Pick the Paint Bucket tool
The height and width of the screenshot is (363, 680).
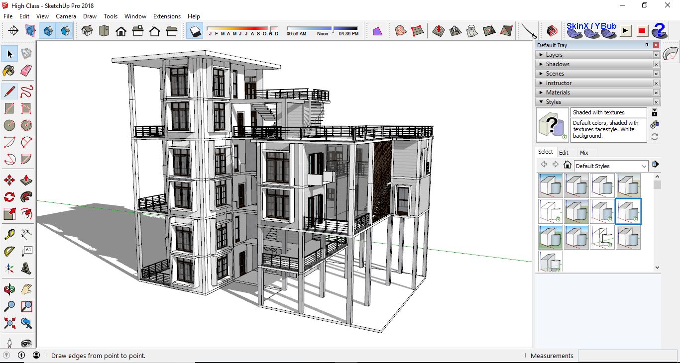pyautogui.click(x=9, y=70)
